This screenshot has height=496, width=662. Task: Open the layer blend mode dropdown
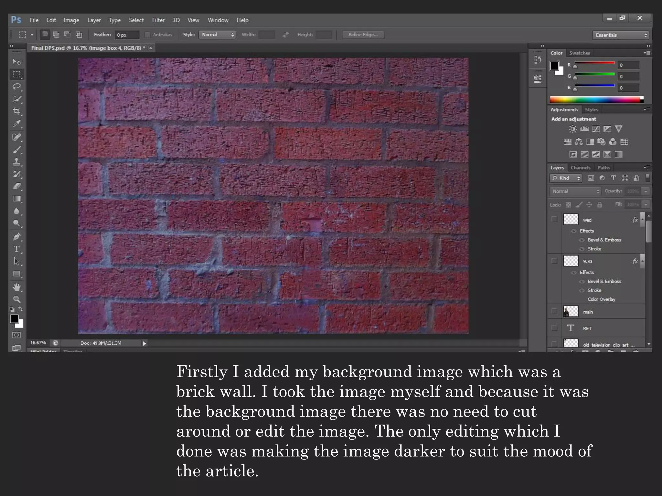575,191
